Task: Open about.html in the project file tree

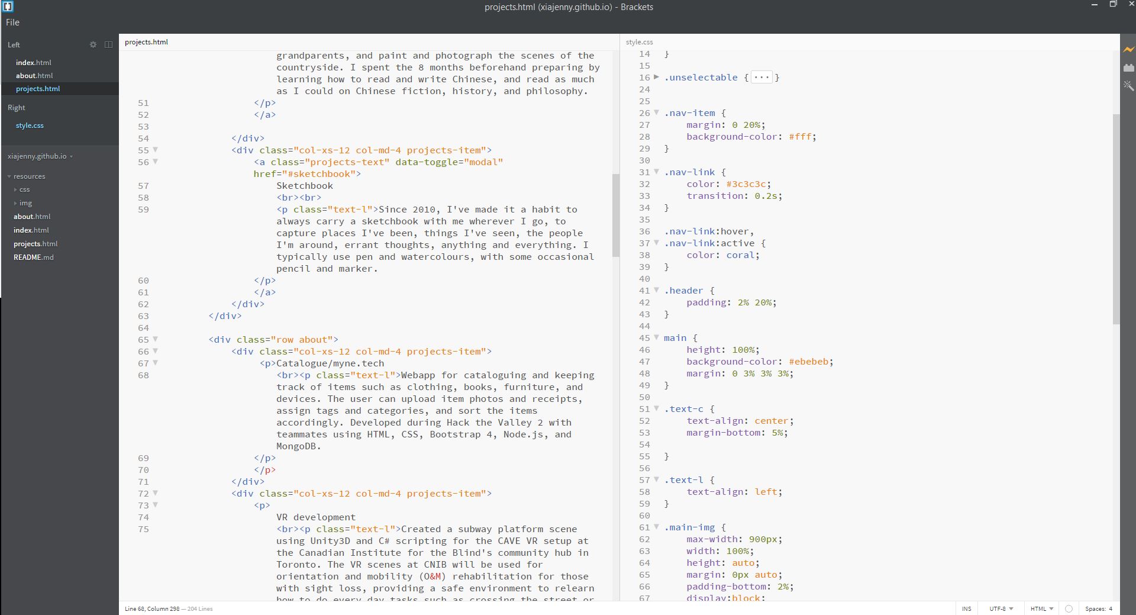Action: click(32, 217)
